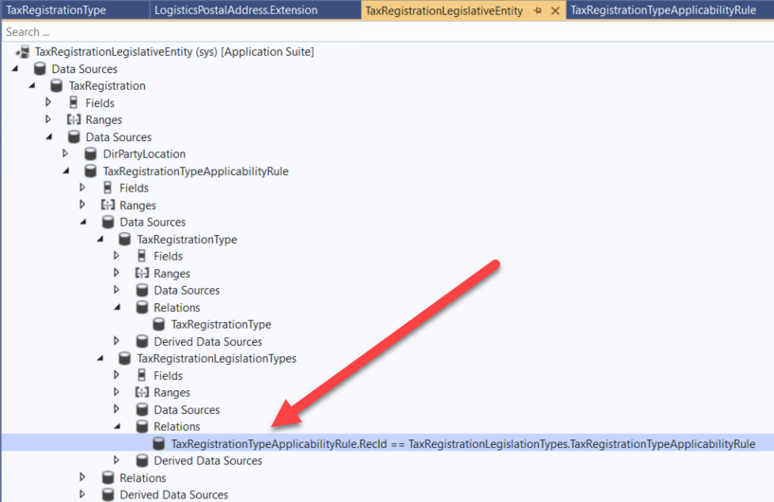Expand Ranges under TaxRegistration
This screenshot has height=502, width=774.
(48, 119)
